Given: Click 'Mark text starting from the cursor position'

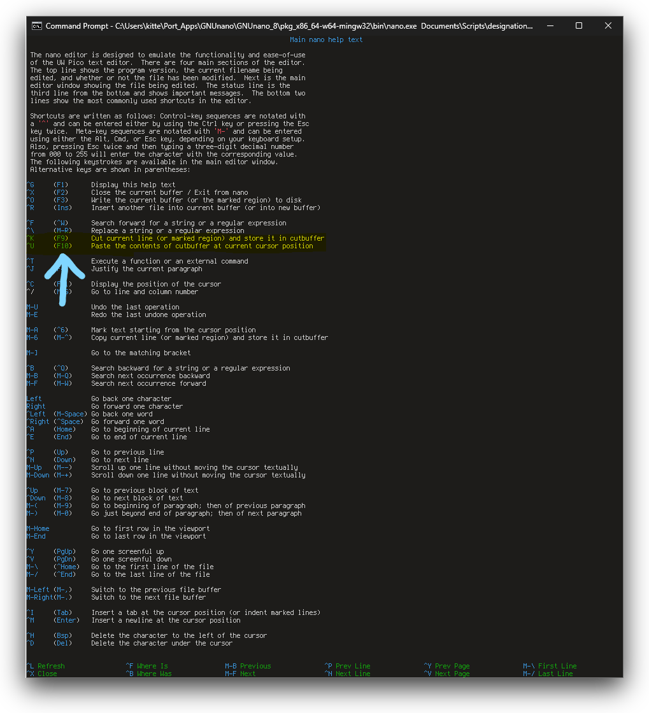Looking at the screenshot, I should pos(173,330).
